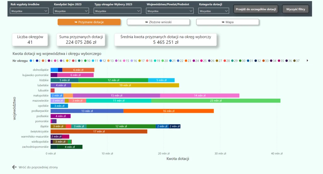Select legend entry for okręg 37
323x174 pixels.
(296, 61)
